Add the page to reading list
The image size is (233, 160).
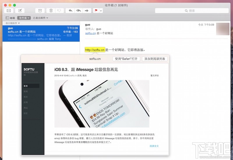point(155,59)
